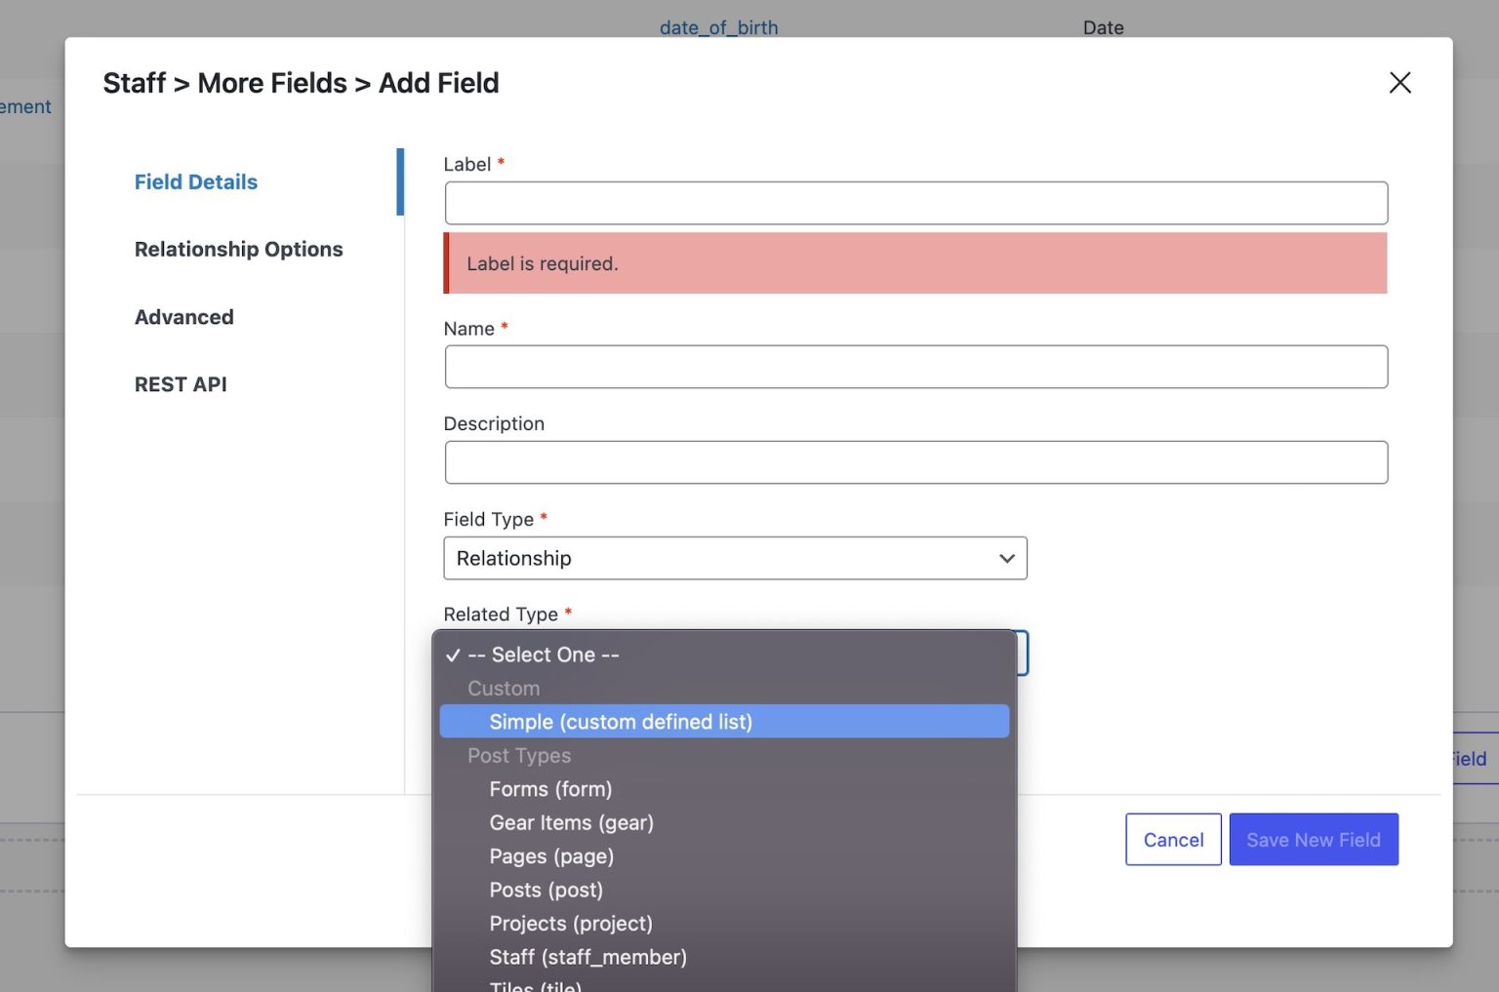Choose the "-- Select One --" entry

tap(544, 655)
